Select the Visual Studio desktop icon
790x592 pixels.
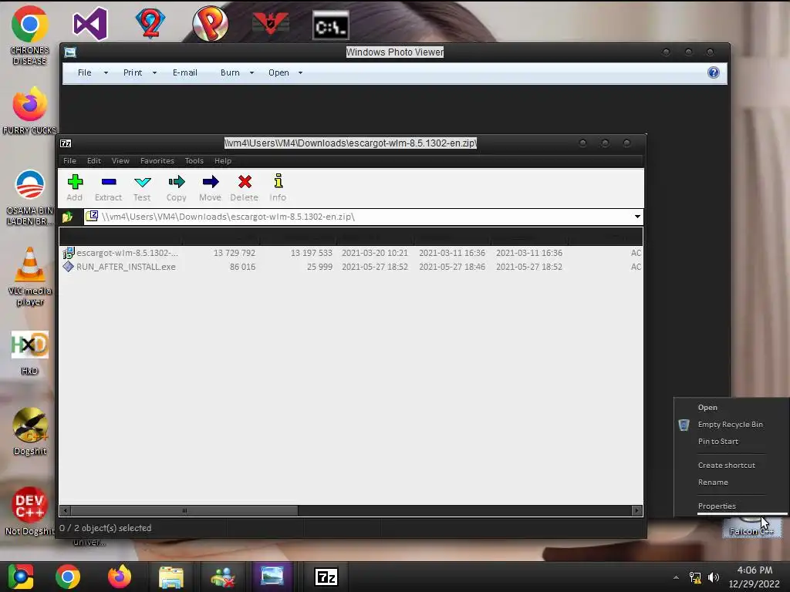[90, 24]
